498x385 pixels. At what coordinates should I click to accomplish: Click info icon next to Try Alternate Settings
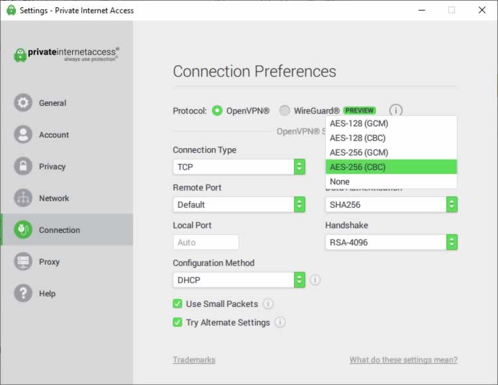pyautogui.click(x=280, y=322)
